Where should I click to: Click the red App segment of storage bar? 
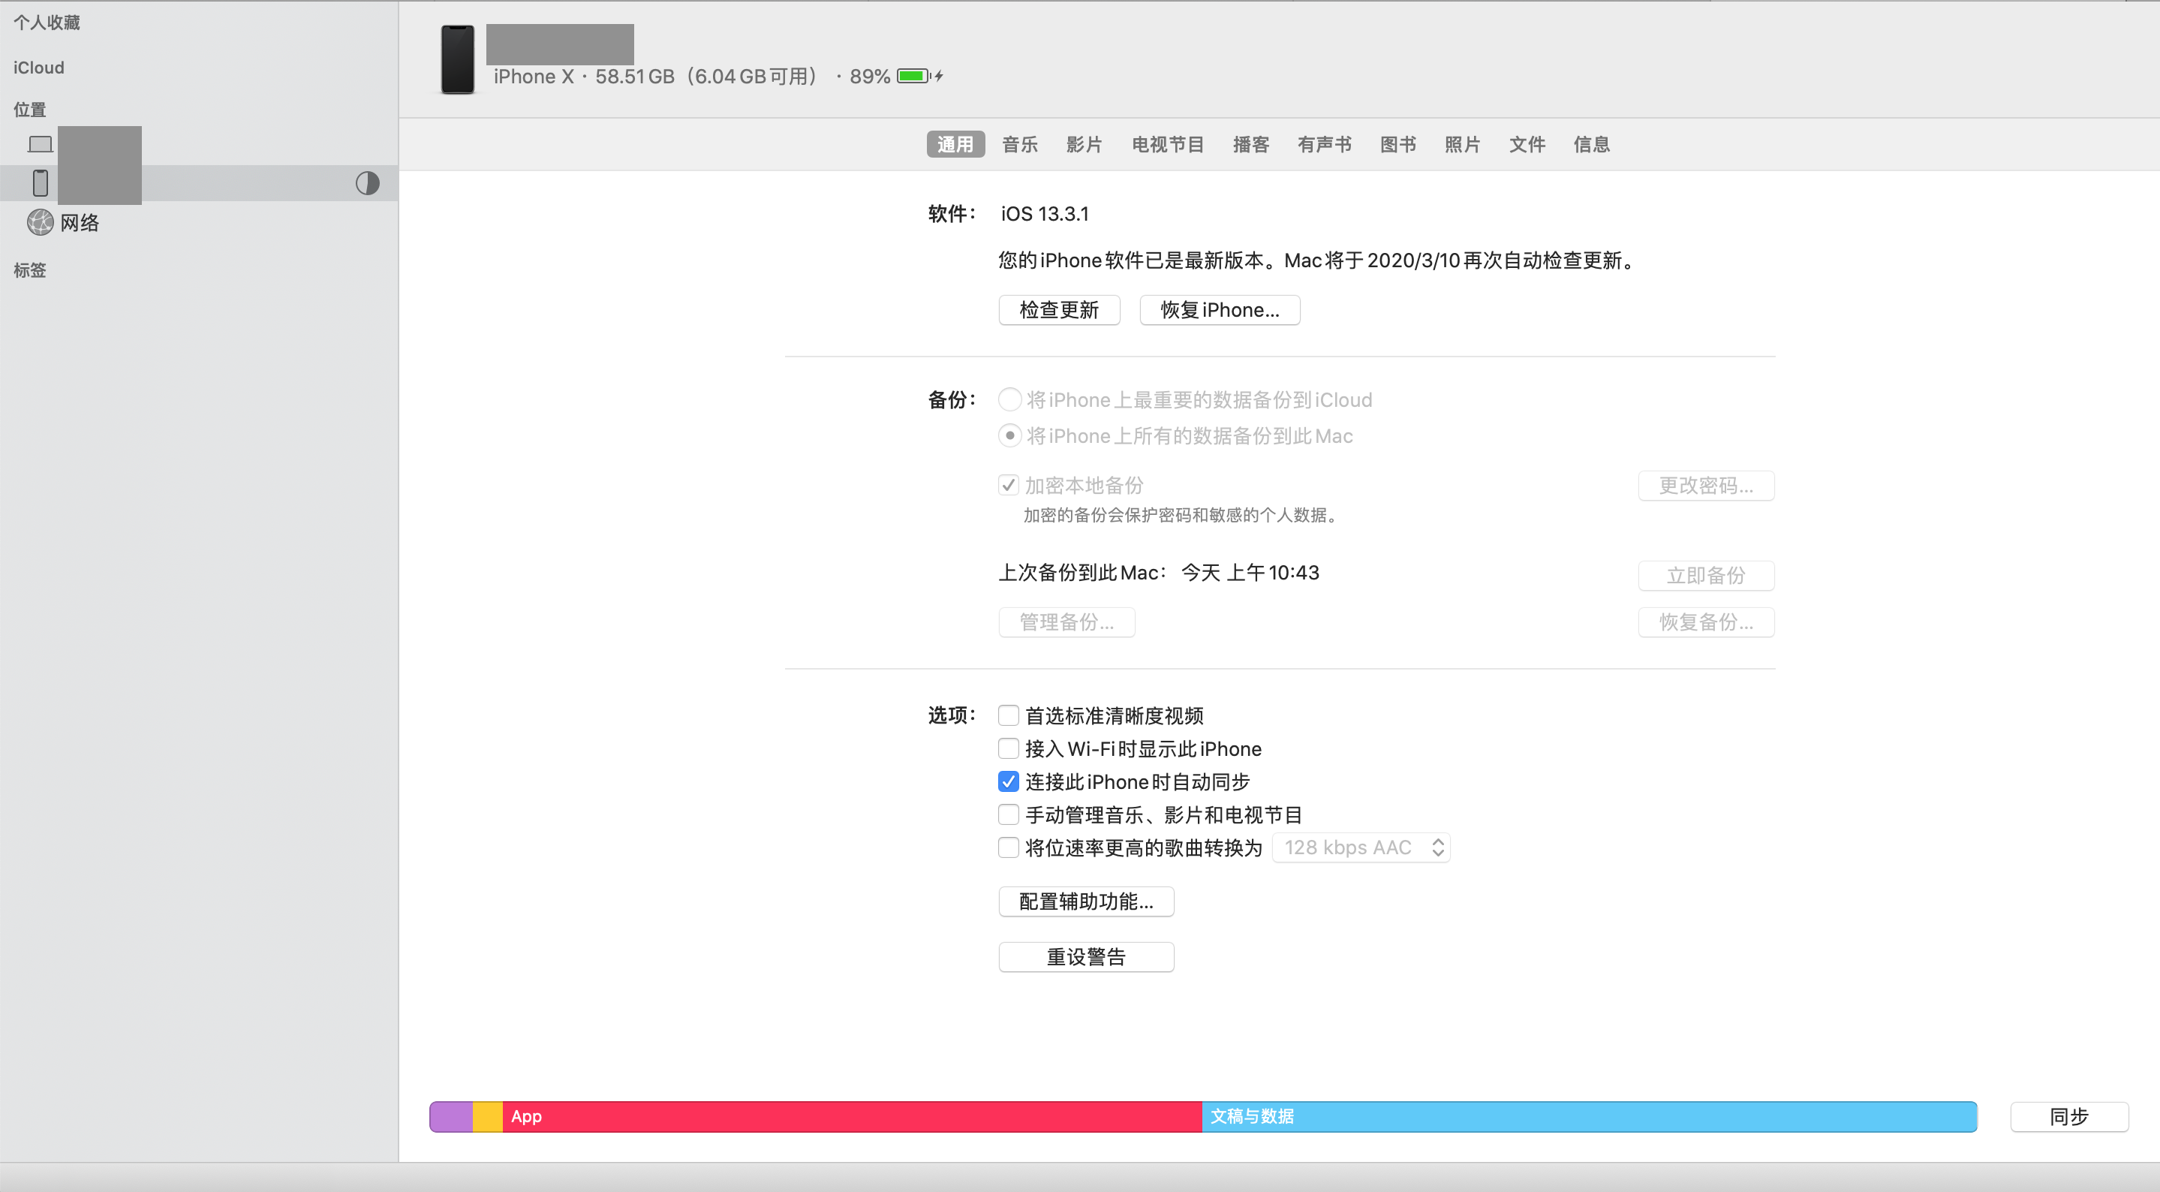coord(851,1116)
